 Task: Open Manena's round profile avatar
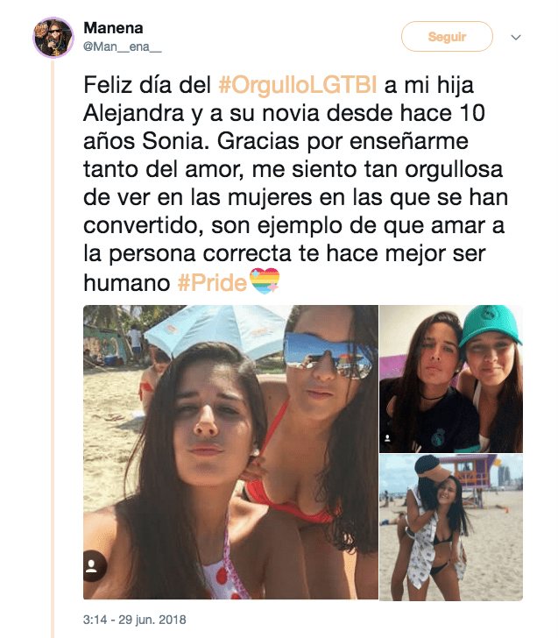(53, 38)
